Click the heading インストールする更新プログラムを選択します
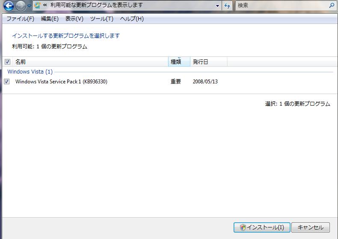Viewport: 338px width, 239px height. pyautogui.click(x=66, y=36)
